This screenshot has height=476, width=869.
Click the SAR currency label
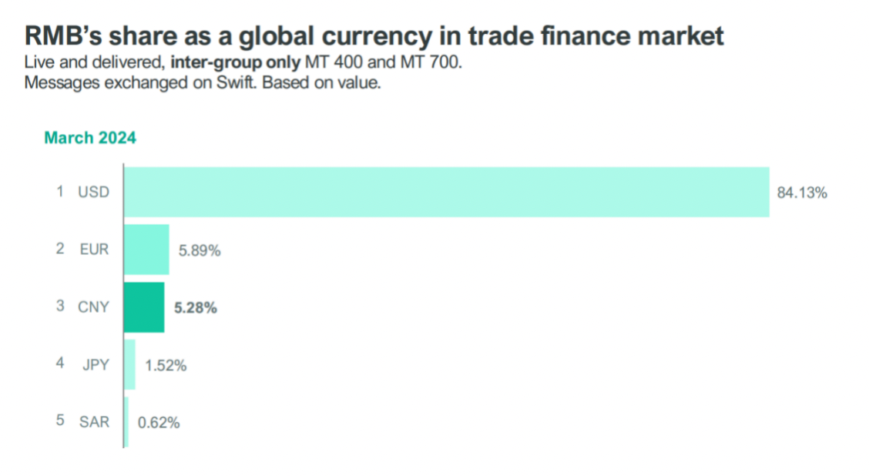tap(94, 422)
